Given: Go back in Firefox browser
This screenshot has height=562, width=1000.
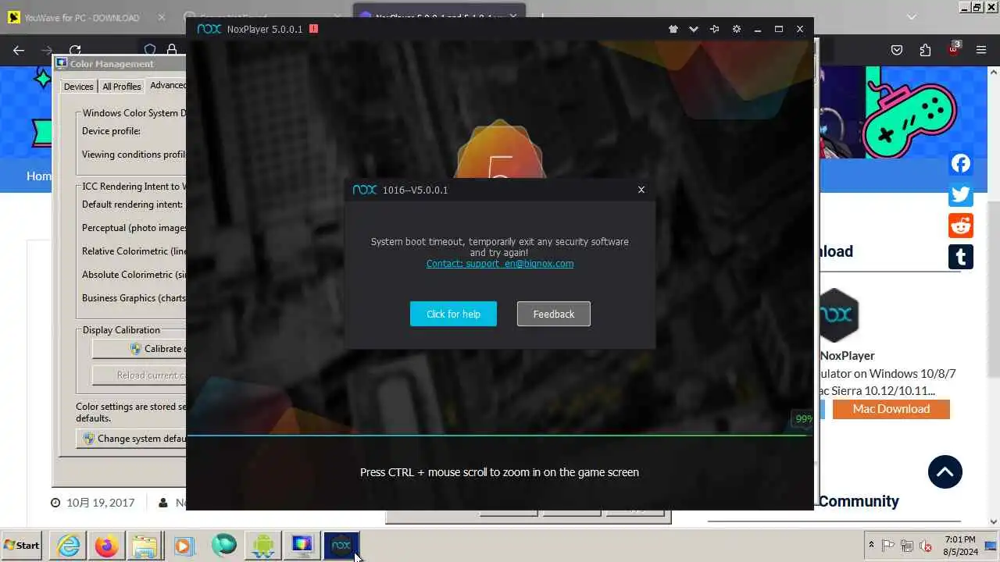Looking at the screenshot, I should pyautogui.click(x=19, y=50).
